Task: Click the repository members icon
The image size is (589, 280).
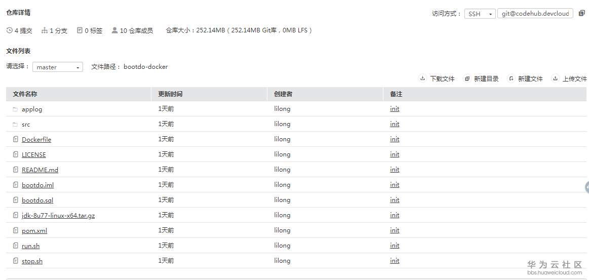Action: click(114, 30)
